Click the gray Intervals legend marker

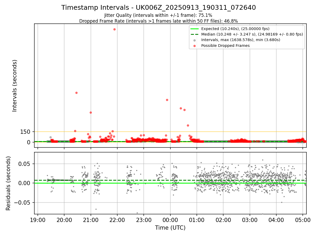pos(194,40)
